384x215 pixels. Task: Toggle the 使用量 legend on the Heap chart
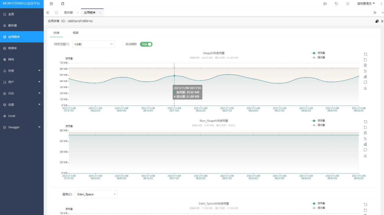(x=318, y=53)
